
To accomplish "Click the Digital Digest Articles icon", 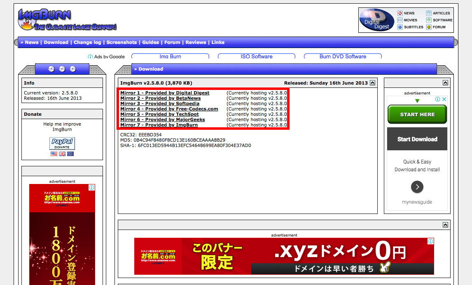I will 429,13.
